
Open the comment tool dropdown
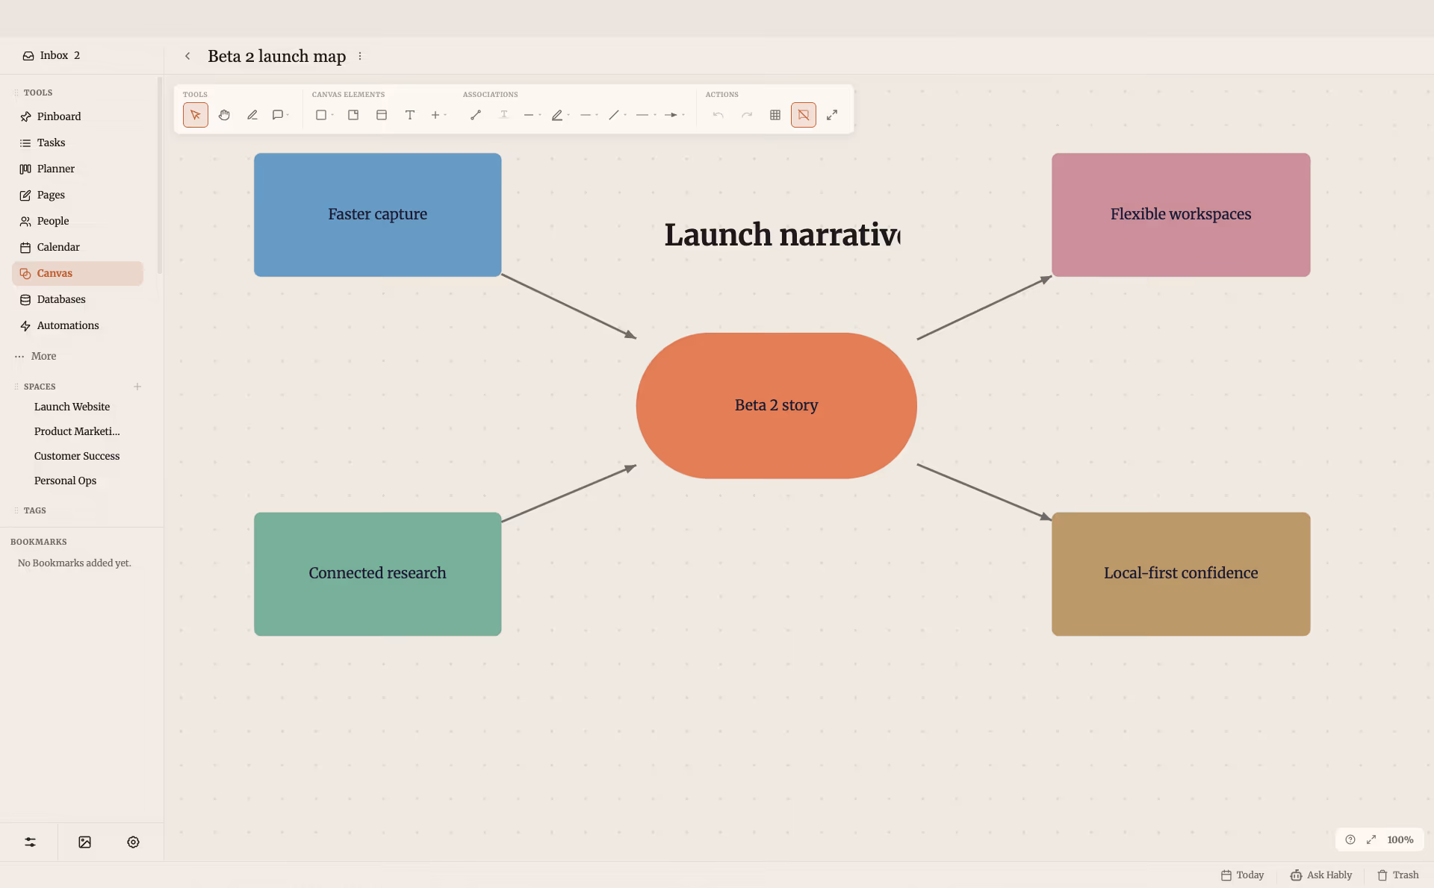281,115
